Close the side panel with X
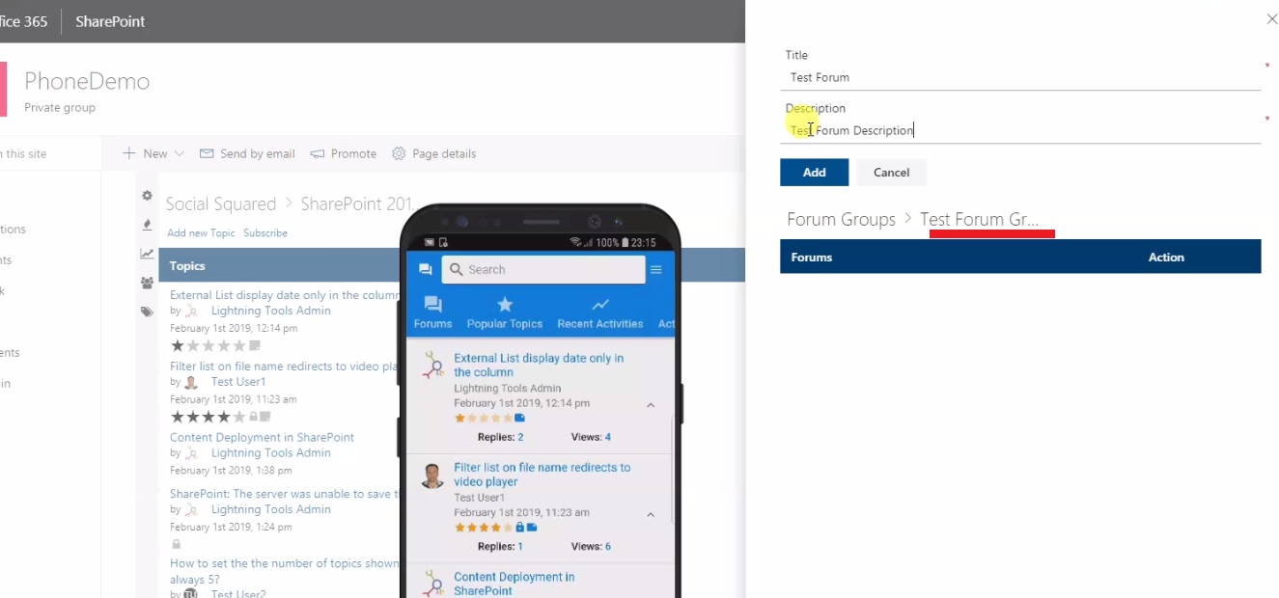The width and height of the screenshot is (1279, 598). 1271,18
